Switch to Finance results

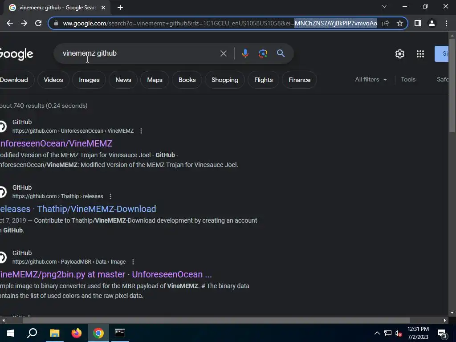coord(300,80)
